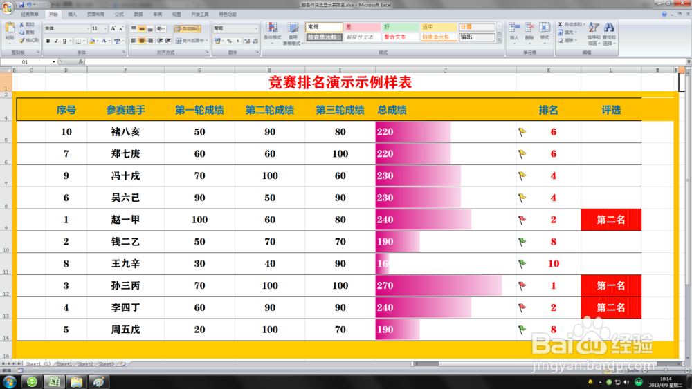Align text to the right
692x389 pixels.
150,41
